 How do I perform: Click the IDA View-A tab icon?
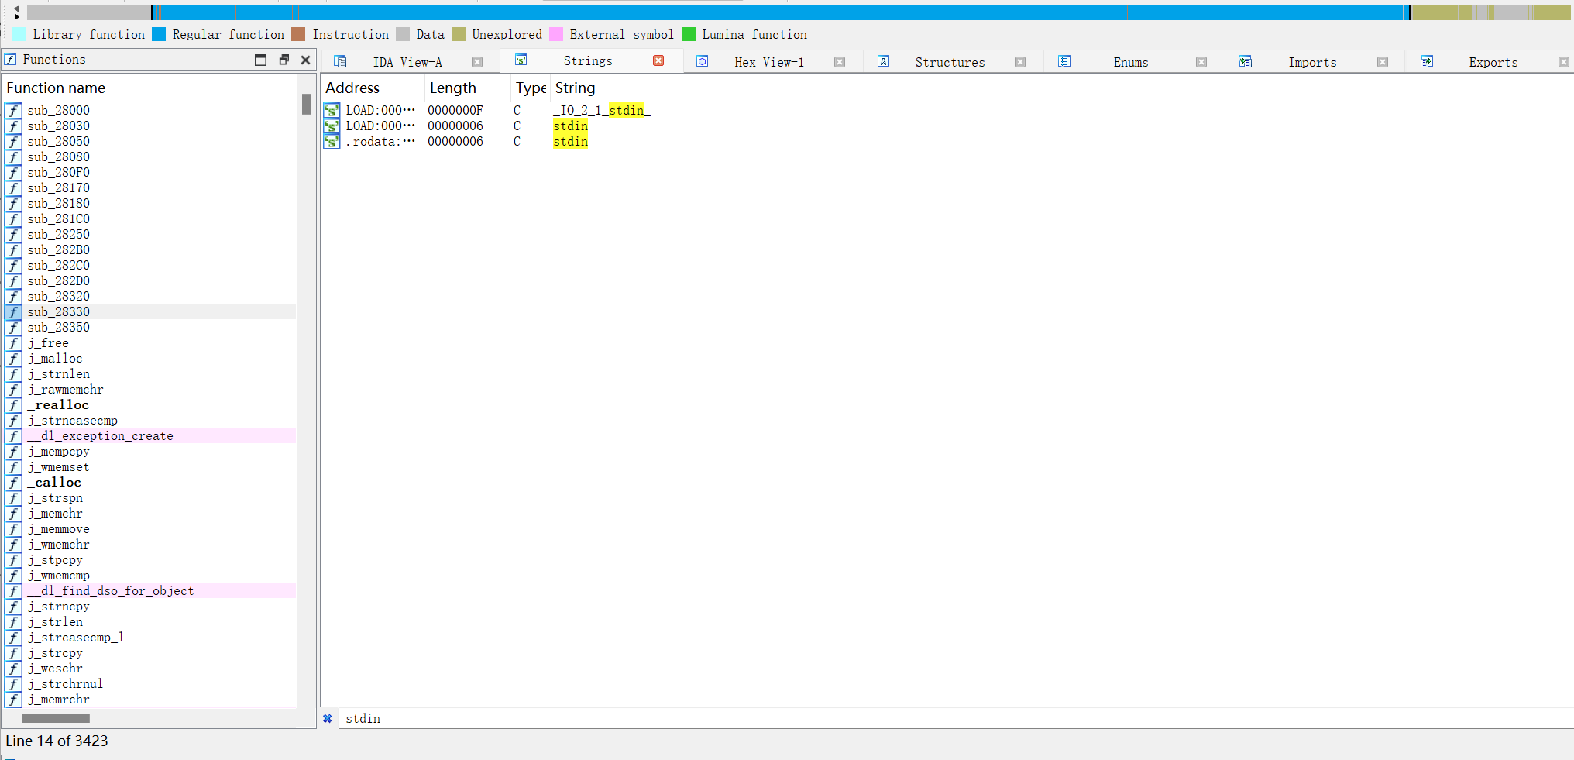340,61
